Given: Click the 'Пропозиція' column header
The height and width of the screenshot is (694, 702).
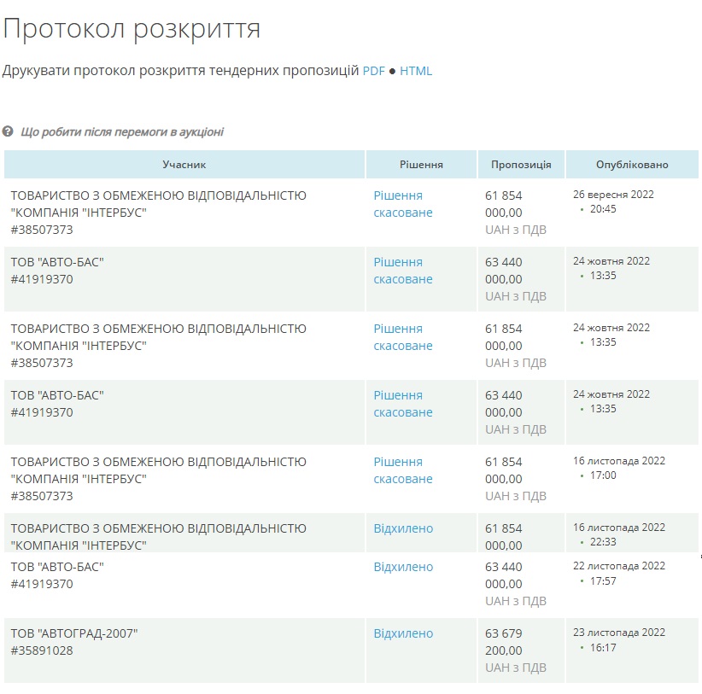Looking at the screenshot, I should (x=521, y=165).
